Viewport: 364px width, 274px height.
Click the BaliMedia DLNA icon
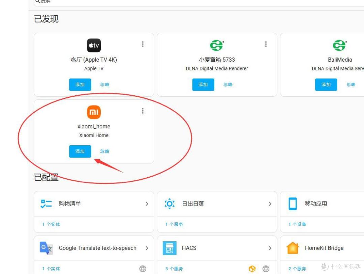[x=340, y=45]
